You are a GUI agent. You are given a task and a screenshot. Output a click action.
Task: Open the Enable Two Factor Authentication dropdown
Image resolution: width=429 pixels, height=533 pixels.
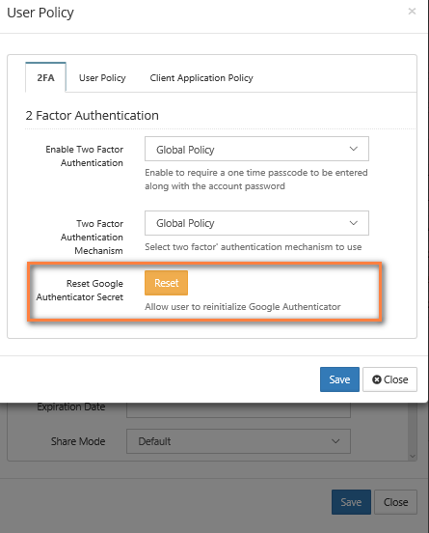click(256, 149)
